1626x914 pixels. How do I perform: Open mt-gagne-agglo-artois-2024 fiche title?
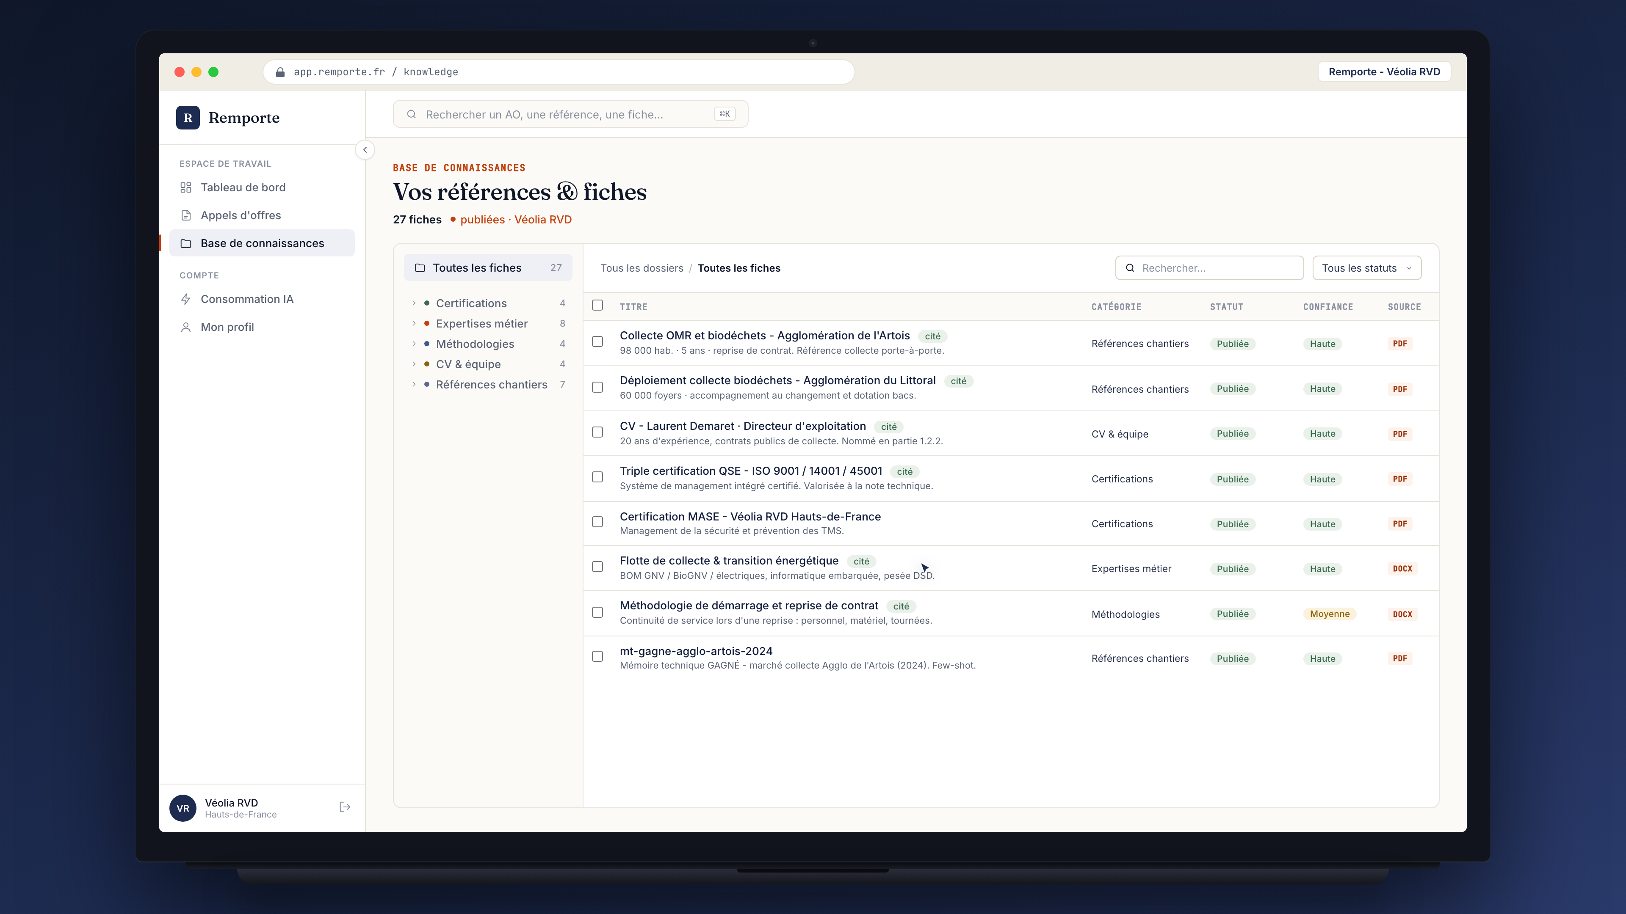pos(696,651)
